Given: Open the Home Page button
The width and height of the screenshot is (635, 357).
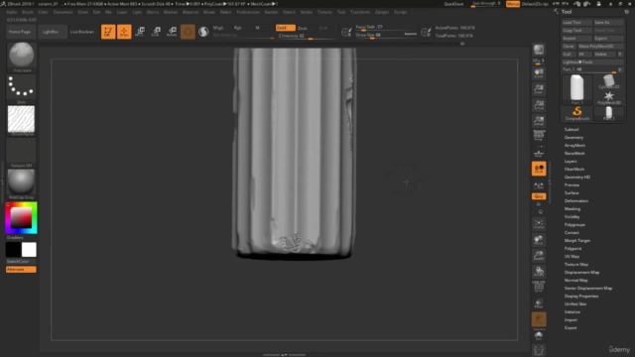Looking at the screenshot, I should [x=20, y=32].
